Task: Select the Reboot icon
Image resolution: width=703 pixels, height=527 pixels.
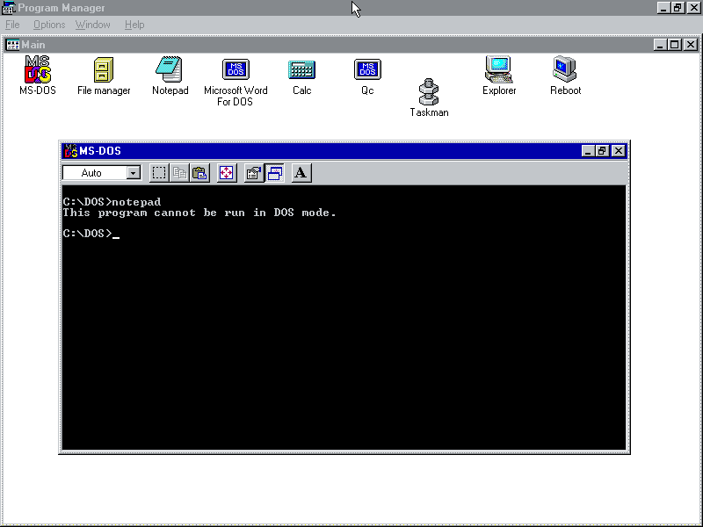Action: [x=565, y=70]
